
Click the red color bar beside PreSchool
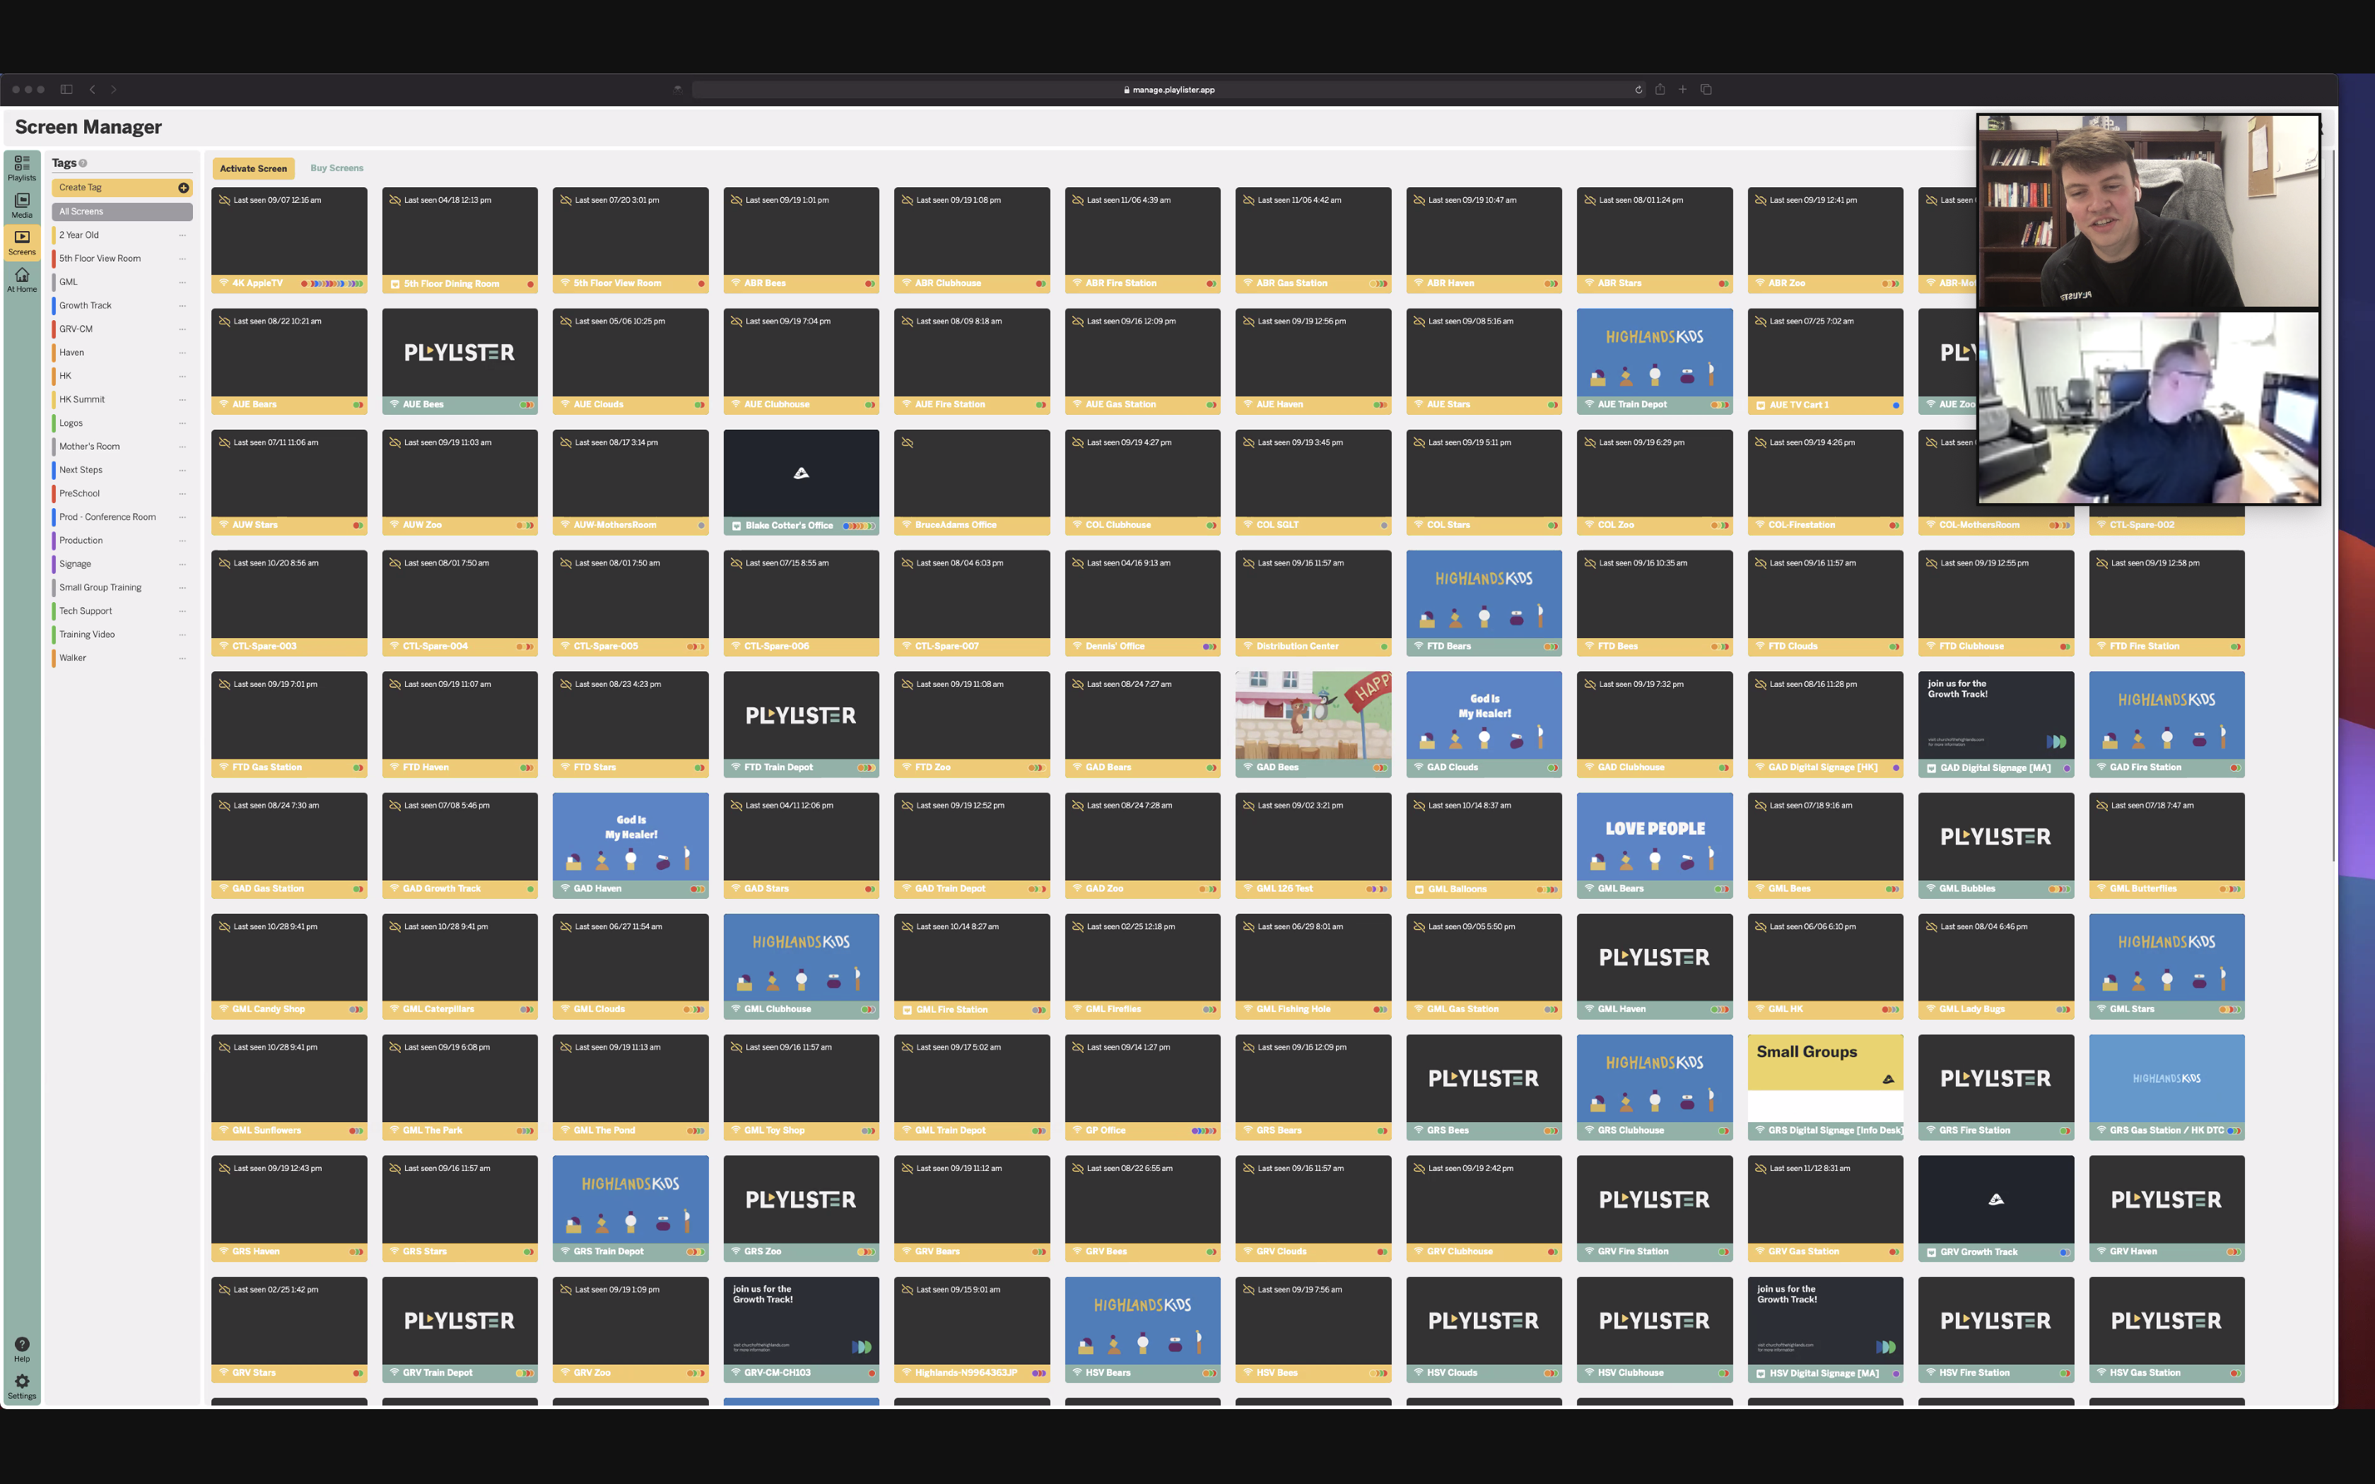coord(54,494)
